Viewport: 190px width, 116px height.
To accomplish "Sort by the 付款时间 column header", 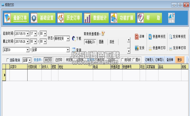I will pyautogui.click(x=34, y=67).
